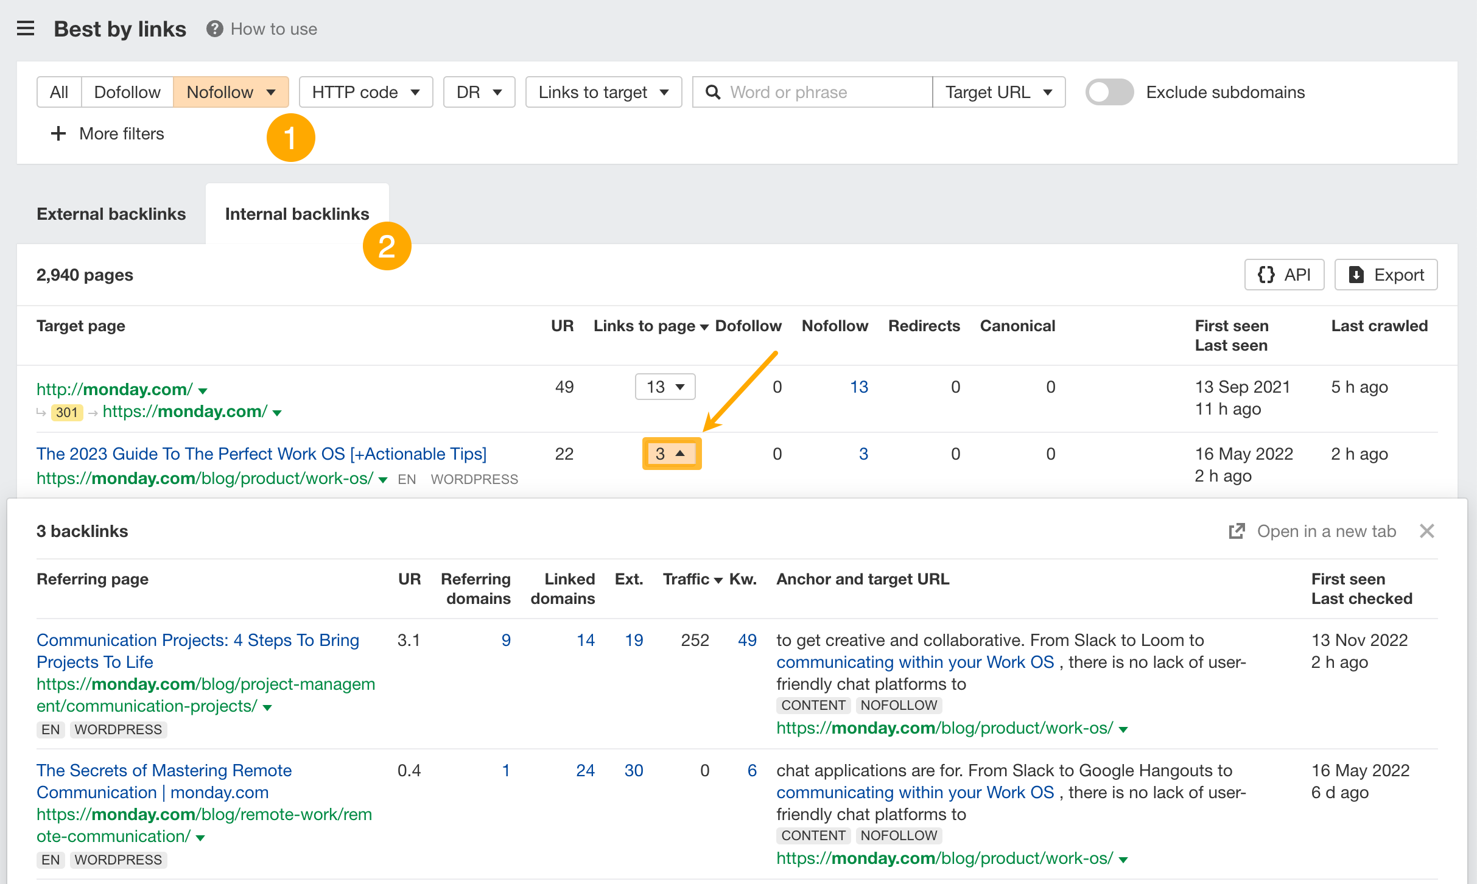Switch to External backlinks tab
This screenshot has height=884, width=1477.
pyautogui.click(x=111, y=214)
